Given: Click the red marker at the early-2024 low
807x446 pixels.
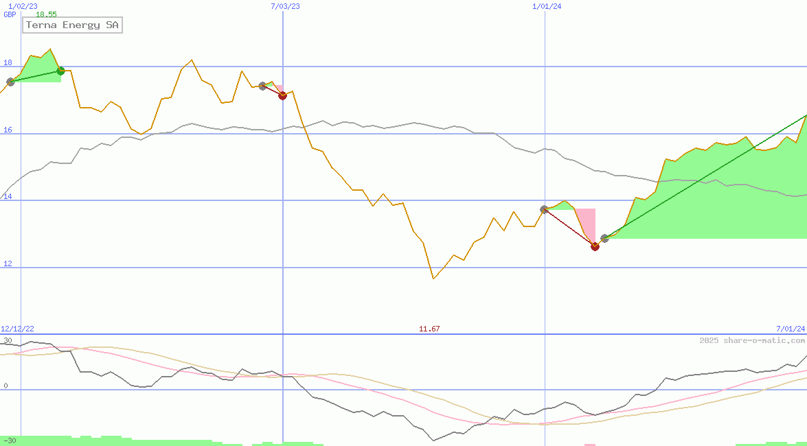Looking at the screenshot, I should (x=595, y=246).
